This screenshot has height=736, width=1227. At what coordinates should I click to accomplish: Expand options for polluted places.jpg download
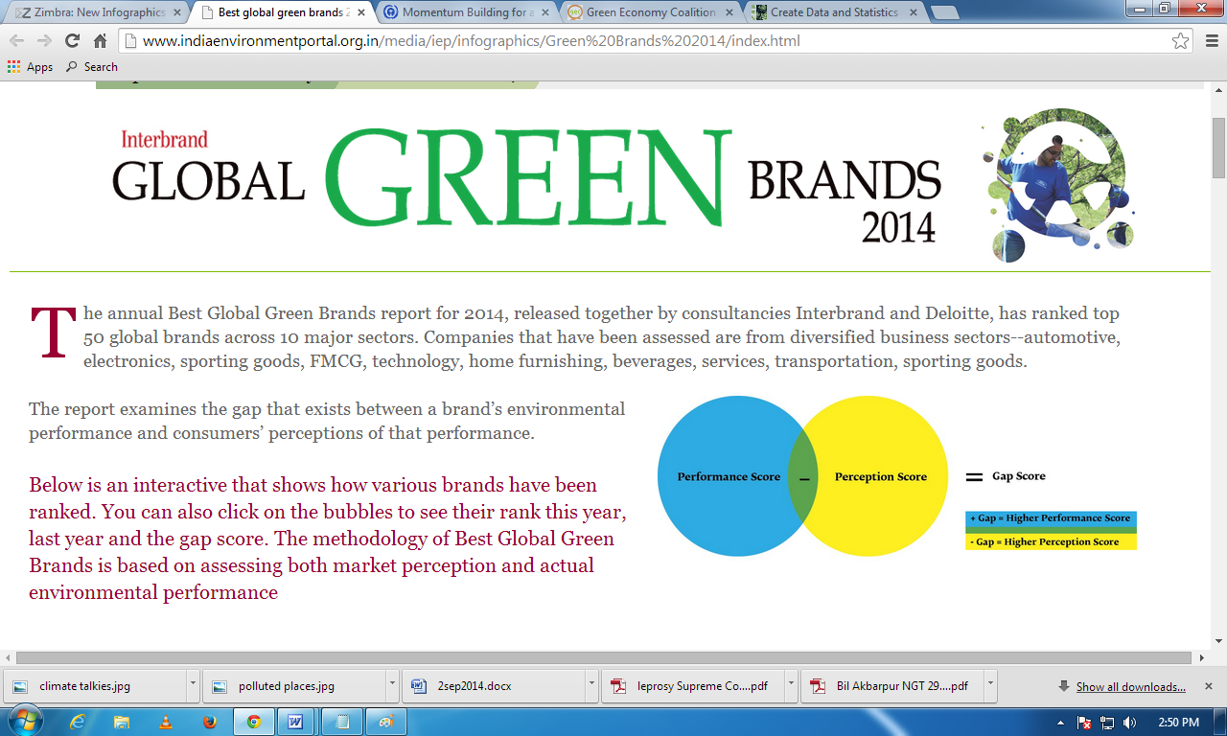[392, 686]
